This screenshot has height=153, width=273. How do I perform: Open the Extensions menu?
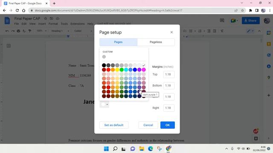[x=78, y=24]
